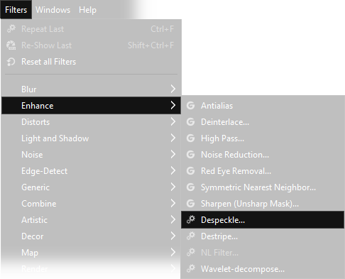Screen dimensions: 345x279
Task: Open the Light and Shadow submenu
Action: pos(91,138)
